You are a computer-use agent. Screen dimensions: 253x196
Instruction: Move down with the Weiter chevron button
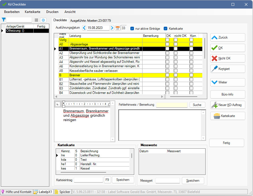(x=227, y=82)
